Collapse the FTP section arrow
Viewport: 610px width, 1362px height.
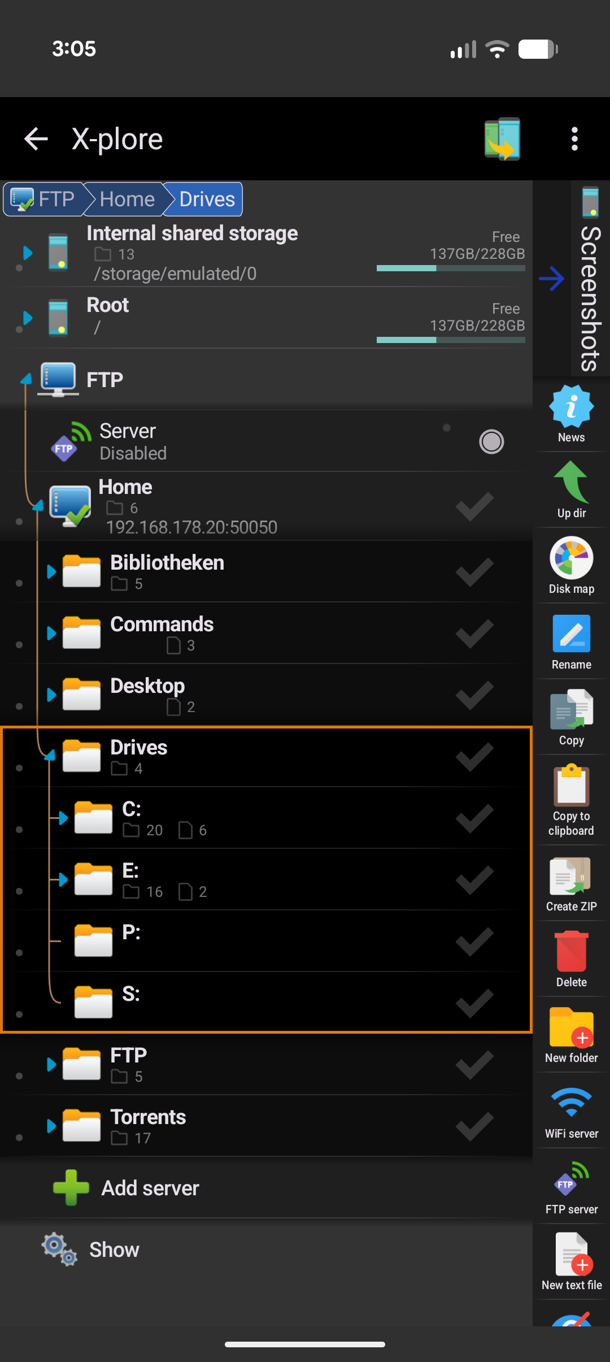(26, 378)
